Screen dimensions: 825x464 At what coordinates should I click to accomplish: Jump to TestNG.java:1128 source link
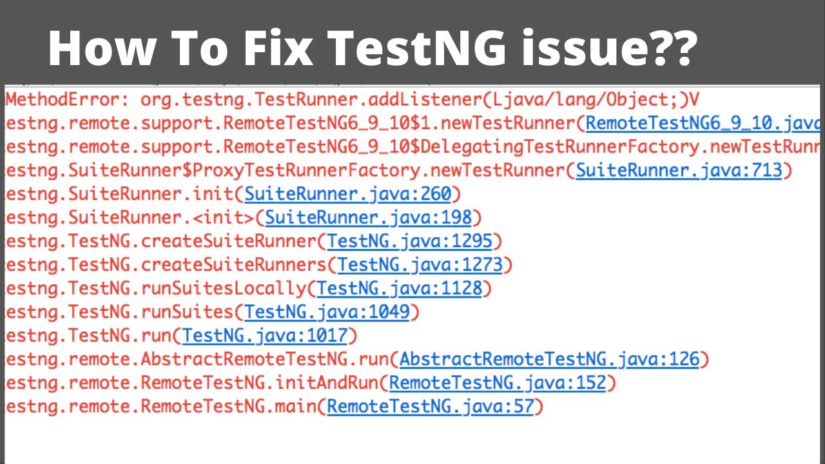(x=399, y=289)
